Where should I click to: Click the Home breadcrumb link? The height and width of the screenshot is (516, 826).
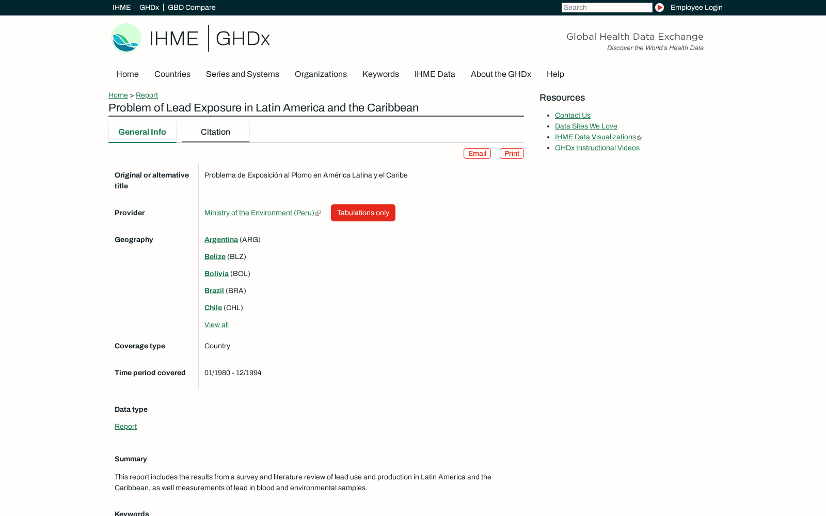pyautogui.click(x=118, y=95)
